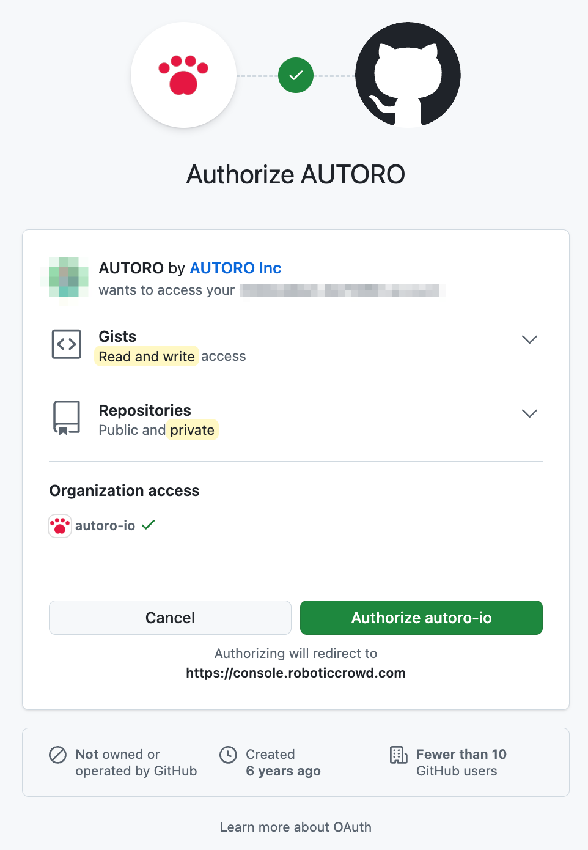Viewport: 588px width, 850px height.
Task: Click the Authorize autoro-io button
Action: tap(421, 618)
